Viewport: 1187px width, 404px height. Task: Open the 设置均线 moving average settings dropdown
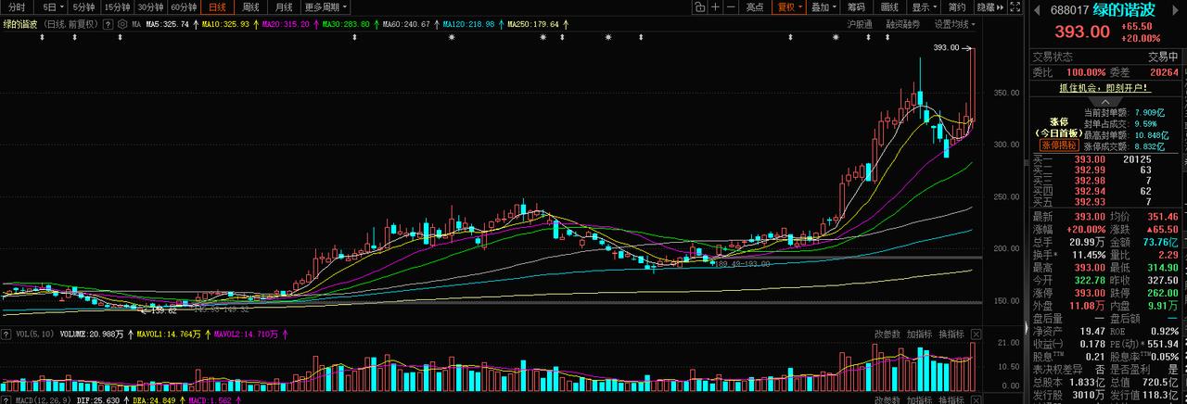point(953,24)
